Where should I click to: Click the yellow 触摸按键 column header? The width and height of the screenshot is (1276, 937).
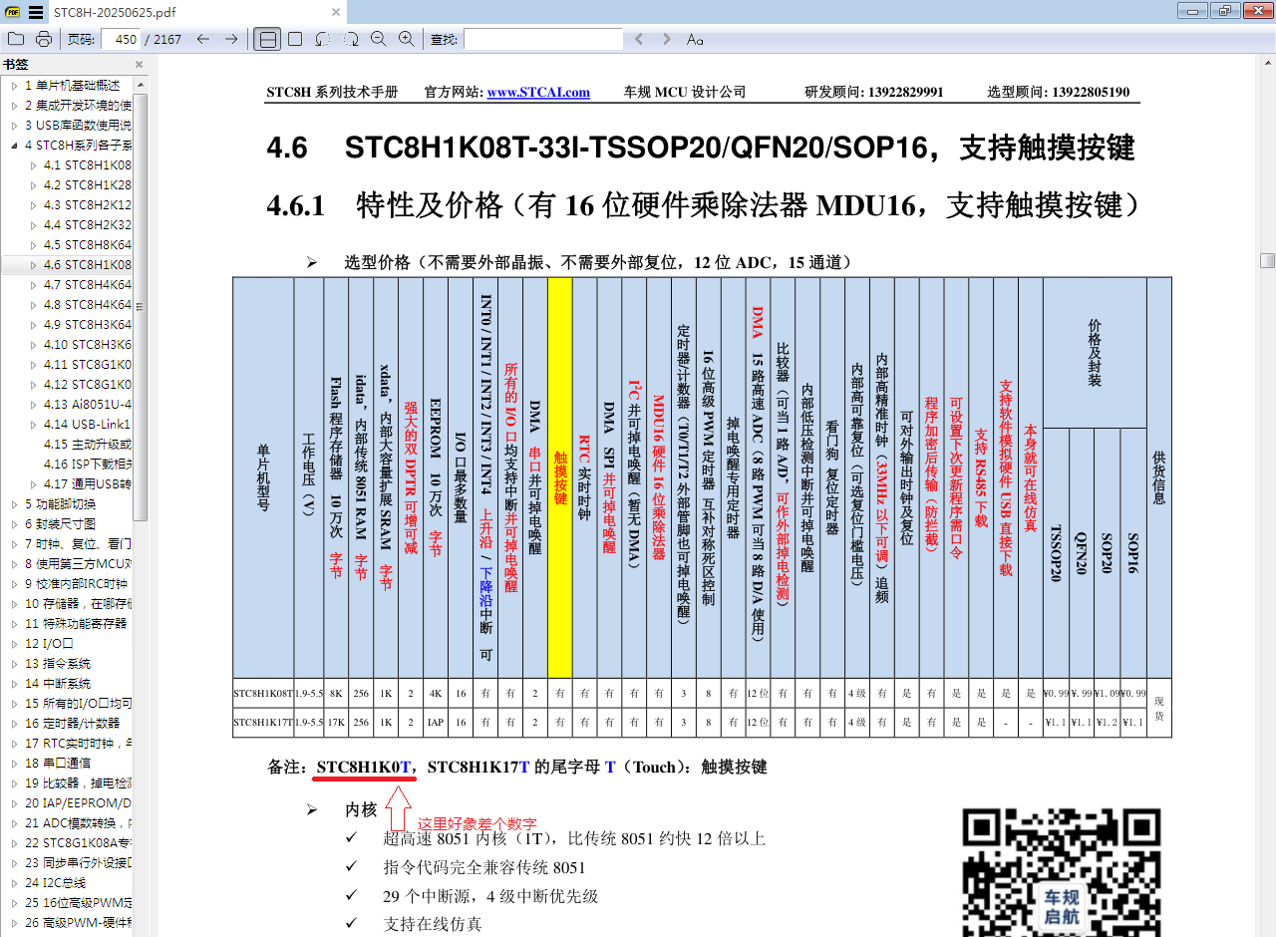point(560,477)
